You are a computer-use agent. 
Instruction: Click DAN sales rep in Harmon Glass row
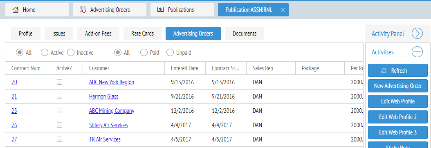257,96
